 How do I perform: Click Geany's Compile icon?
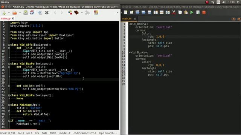[70, 12]
